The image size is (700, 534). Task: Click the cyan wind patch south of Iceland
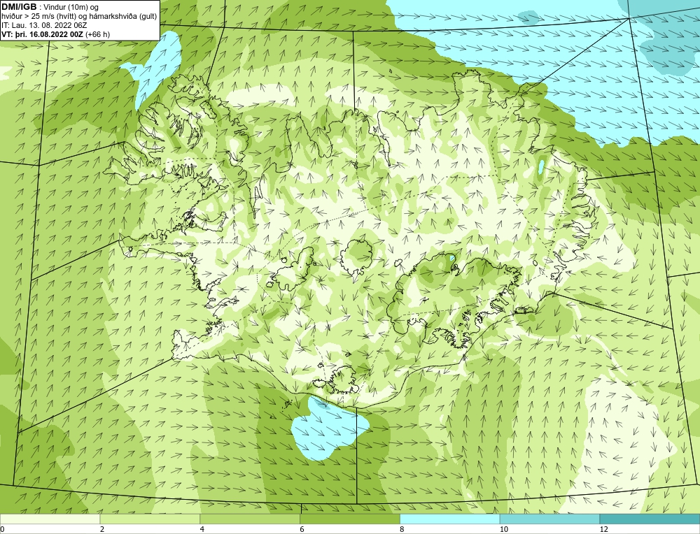(328, 428)
